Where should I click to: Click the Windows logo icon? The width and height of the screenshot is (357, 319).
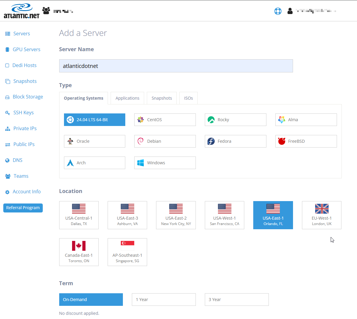tap(141, 163)
